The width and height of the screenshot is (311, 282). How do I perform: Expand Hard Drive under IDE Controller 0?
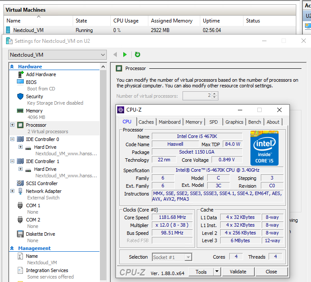tap(20, 147)
